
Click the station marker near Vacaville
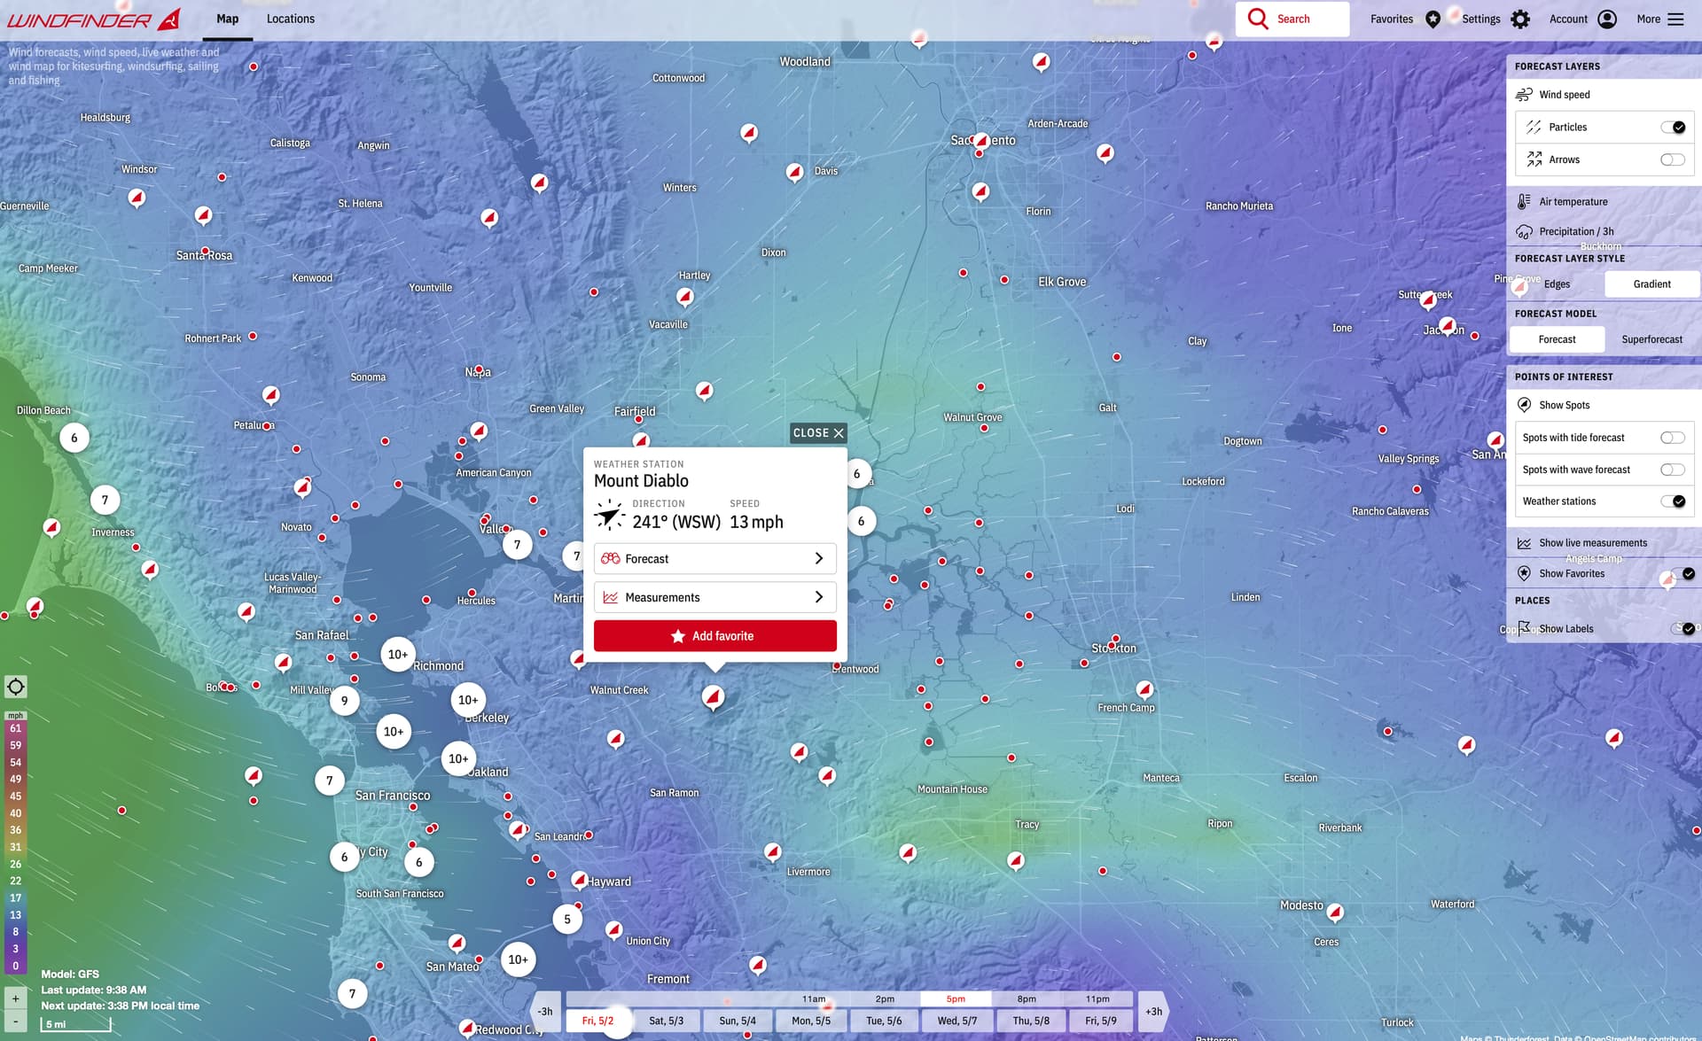pos(684,297)
